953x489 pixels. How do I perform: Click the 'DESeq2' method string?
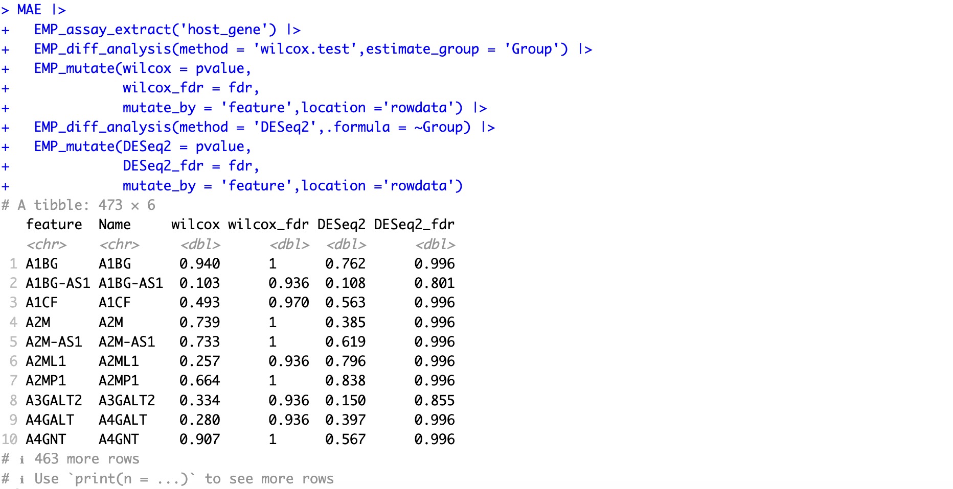[x=285, y=127]
